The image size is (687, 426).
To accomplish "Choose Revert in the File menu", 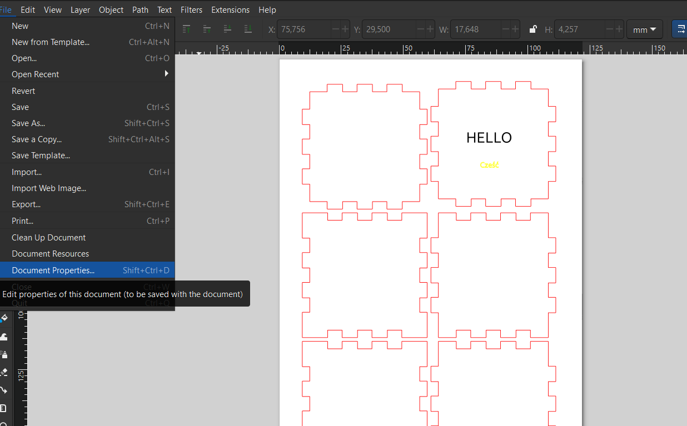I will 87,91.
